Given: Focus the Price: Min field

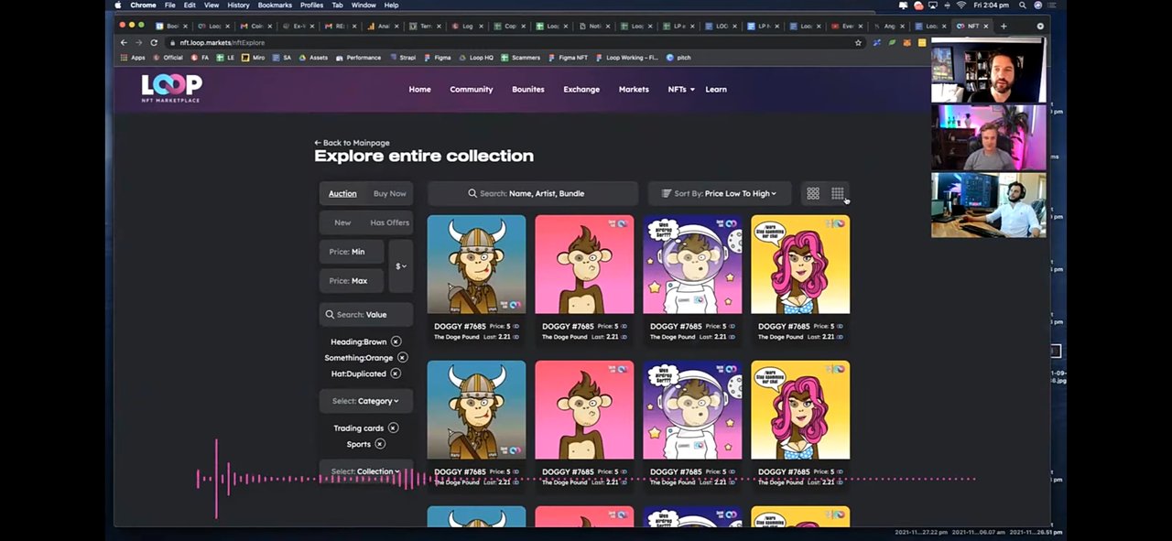Looking at the screenshot, I should click(352, 252).
